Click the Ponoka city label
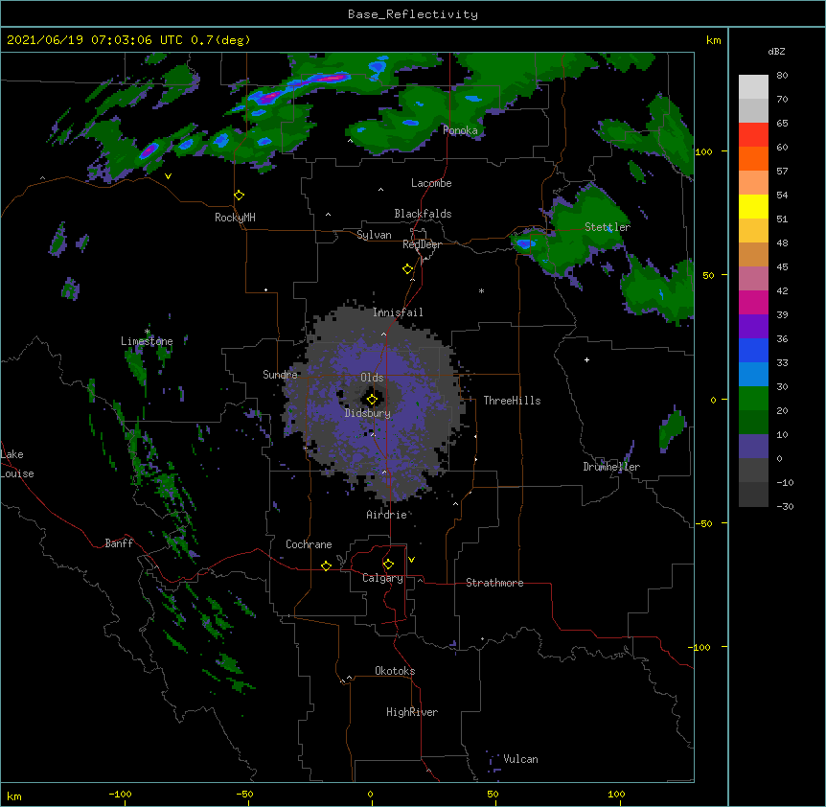 pyautogui.click(x=460, y=130)
